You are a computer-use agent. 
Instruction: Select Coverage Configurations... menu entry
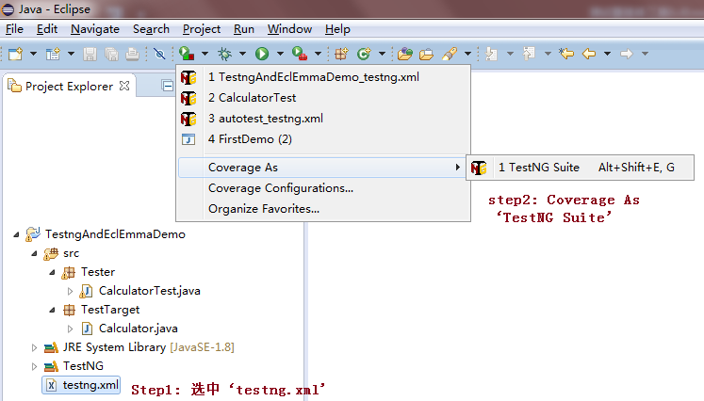pos(280,188)
